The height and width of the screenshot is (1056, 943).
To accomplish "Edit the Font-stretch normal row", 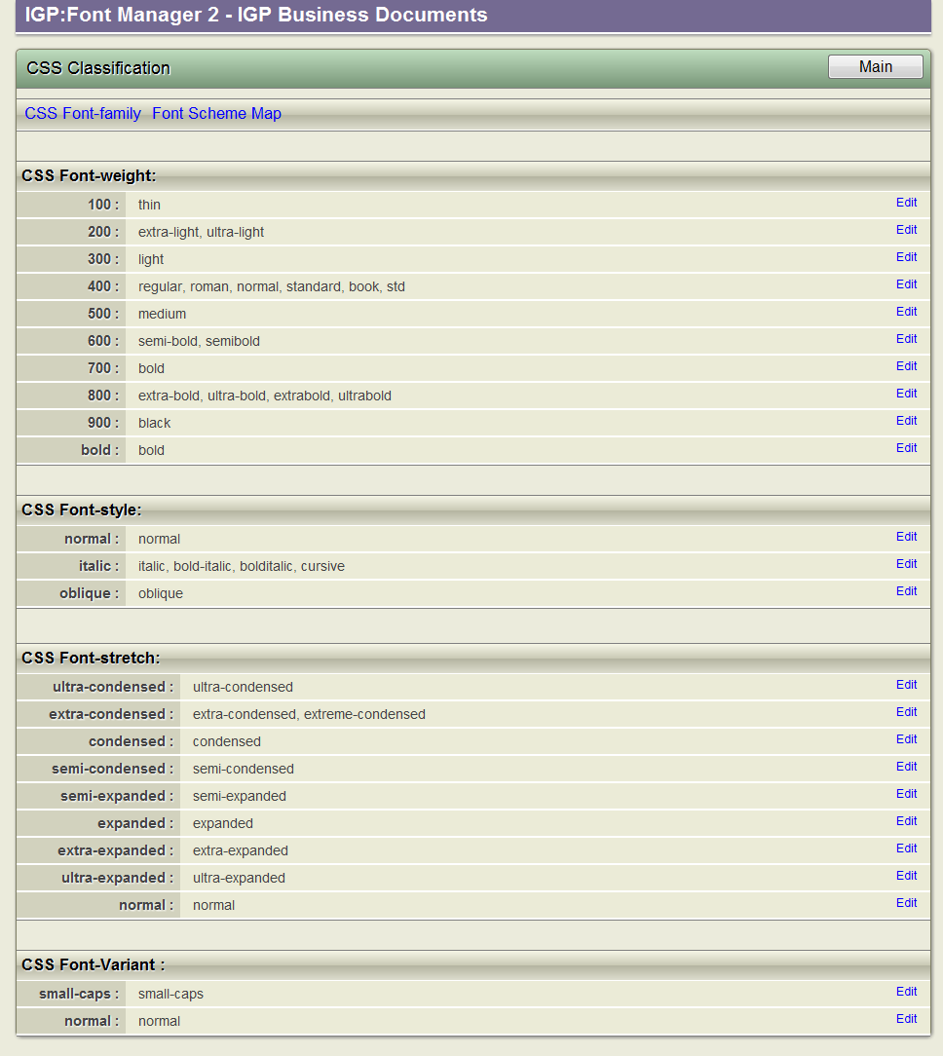I will coord(906,903).
